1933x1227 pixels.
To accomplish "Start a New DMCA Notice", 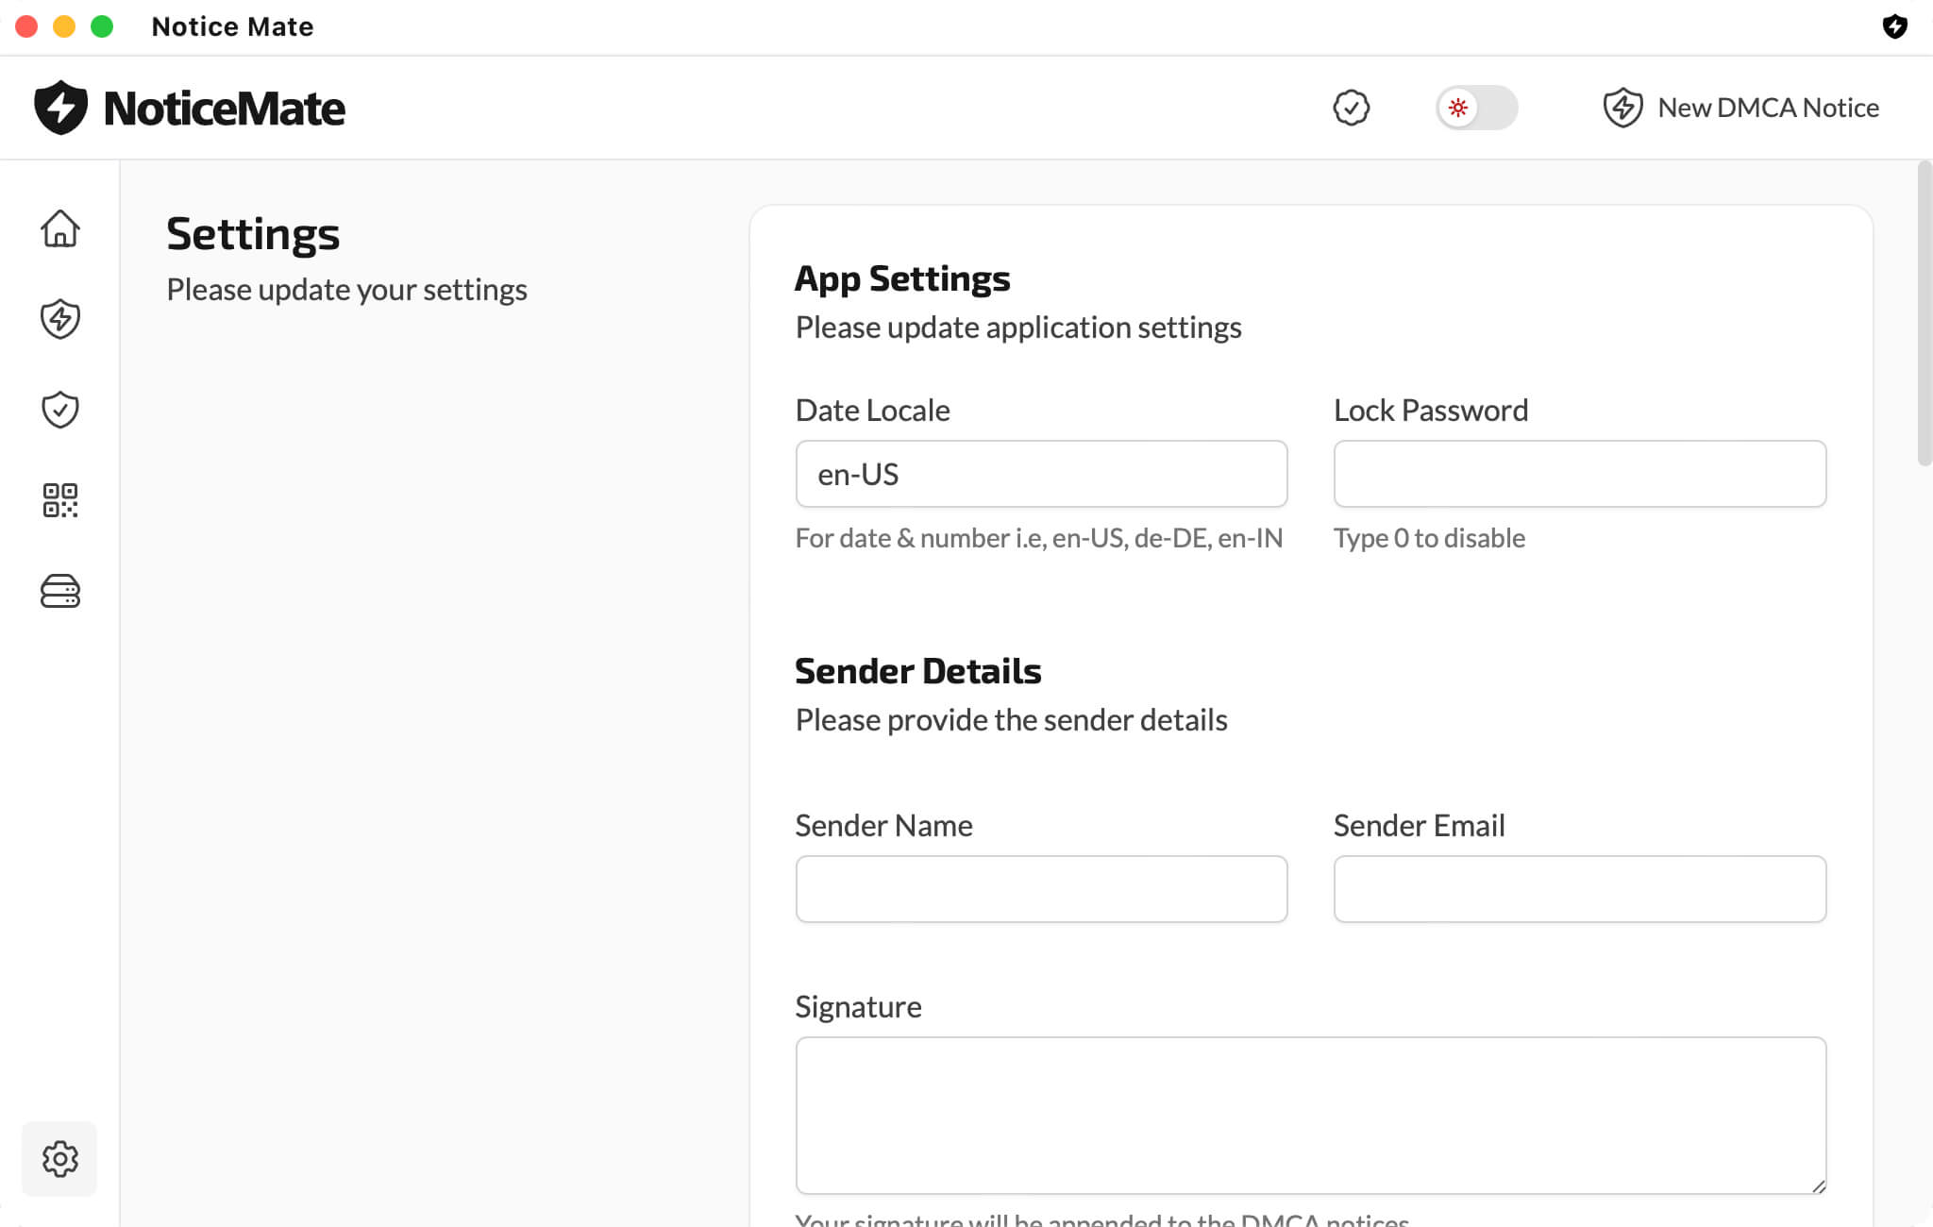I will tap(1767, 107).
